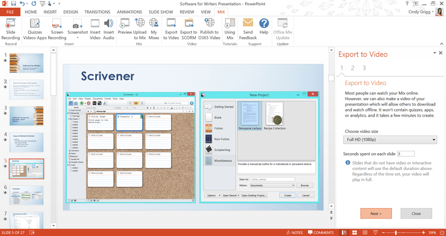
Task: Click the Screenshot camera icon
Action: click(x=77, y=24)
